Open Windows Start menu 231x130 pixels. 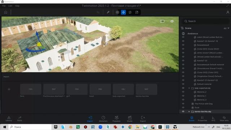(x=4, y=127)
